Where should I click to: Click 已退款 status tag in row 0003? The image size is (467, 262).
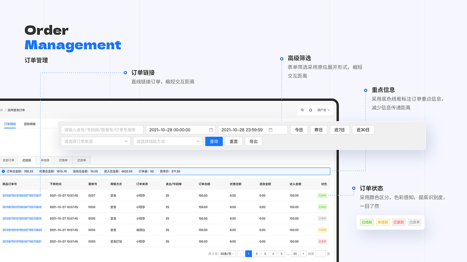pos(322,241)
